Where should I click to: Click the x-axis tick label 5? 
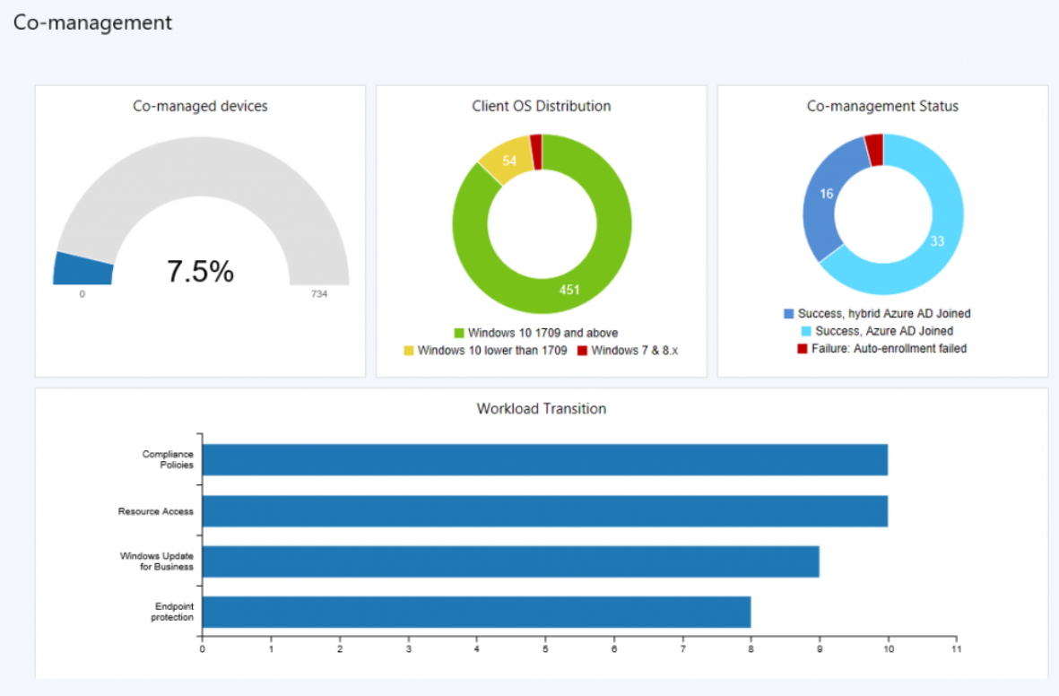pos(545,649)
